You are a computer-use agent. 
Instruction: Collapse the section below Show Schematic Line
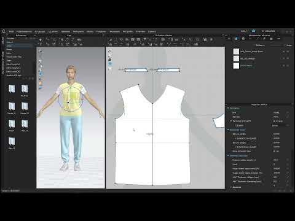coord(228,155)
